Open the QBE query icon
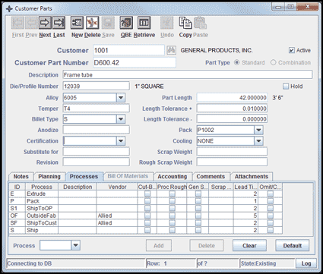Viewport: 323px width, 274px height. [x=126, y=23]
